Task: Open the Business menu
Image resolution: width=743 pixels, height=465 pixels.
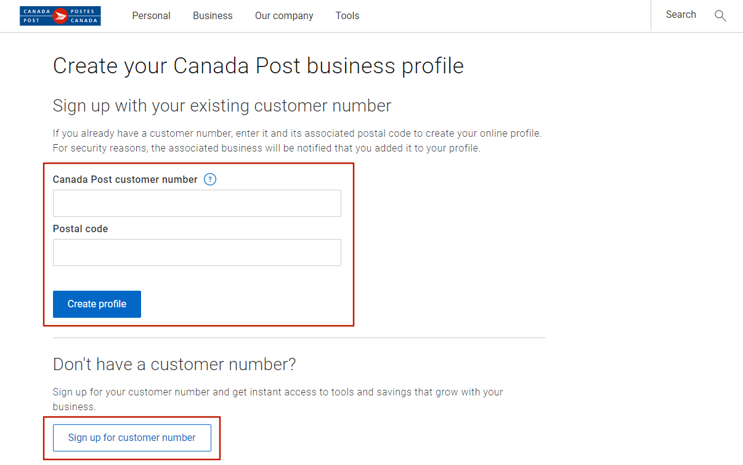Action: click(213, 16)
